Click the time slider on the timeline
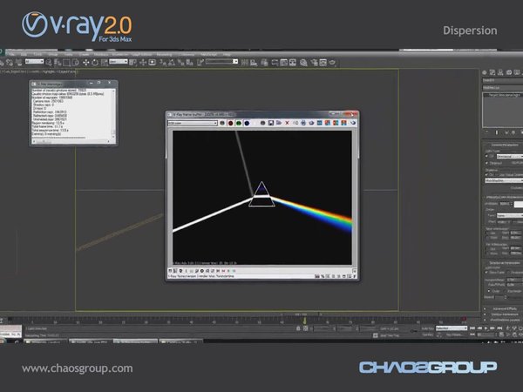Image resolution: width=523 pixels, height=392 pixels. [301, 314]
